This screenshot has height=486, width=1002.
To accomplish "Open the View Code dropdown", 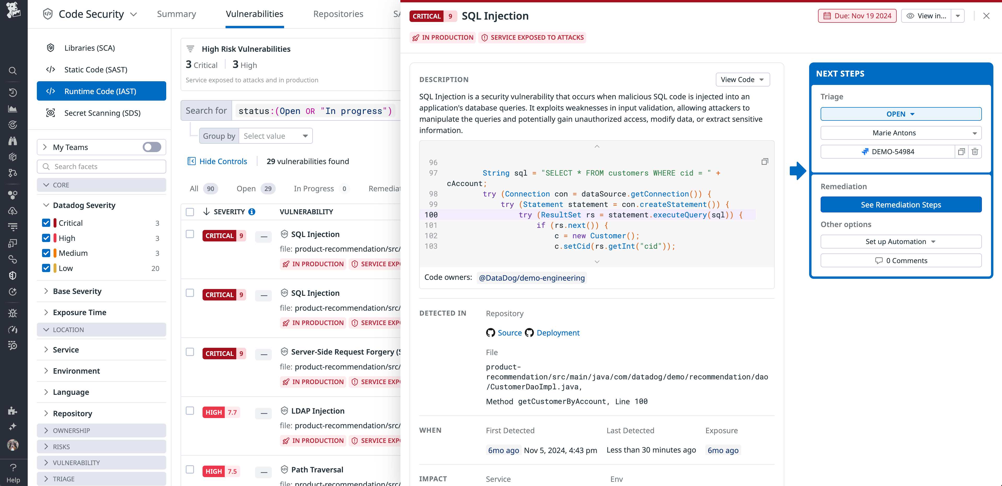I will (742, 79).
